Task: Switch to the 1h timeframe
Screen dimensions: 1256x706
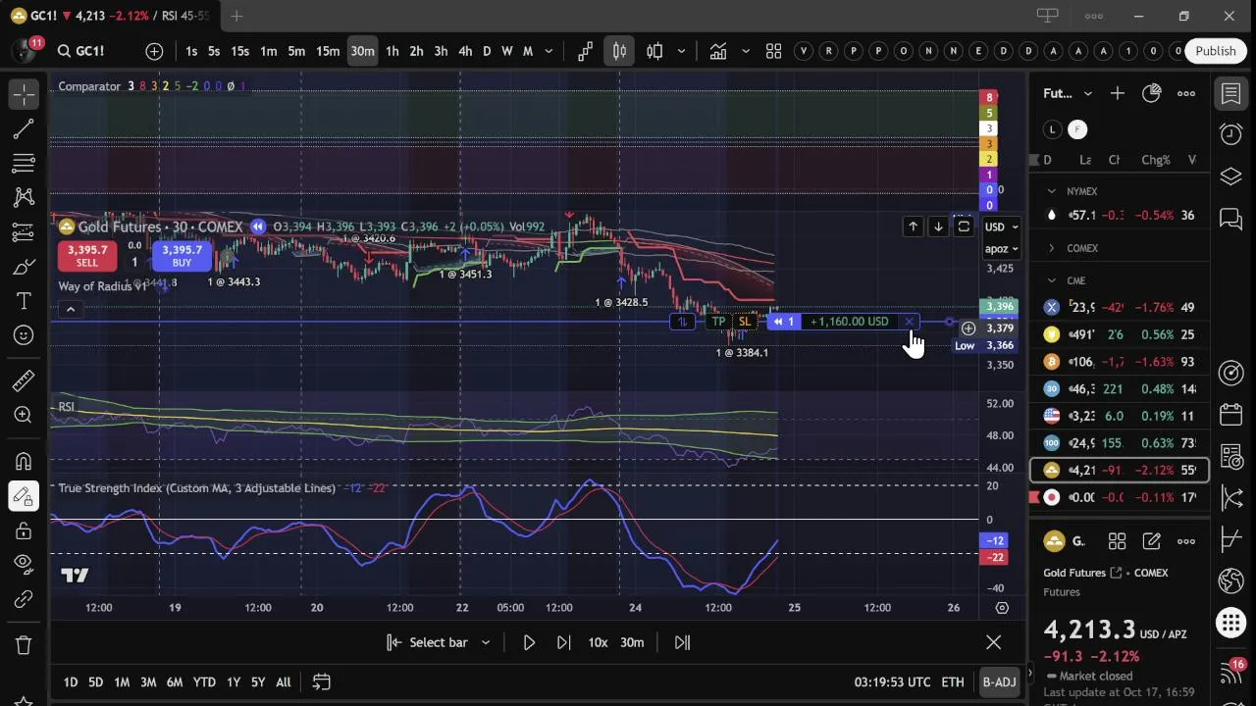Action: tap(392, 51)
